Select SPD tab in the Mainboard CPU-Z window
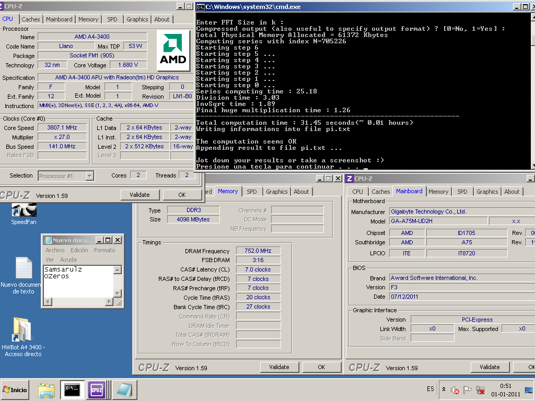 click(462, 192)
